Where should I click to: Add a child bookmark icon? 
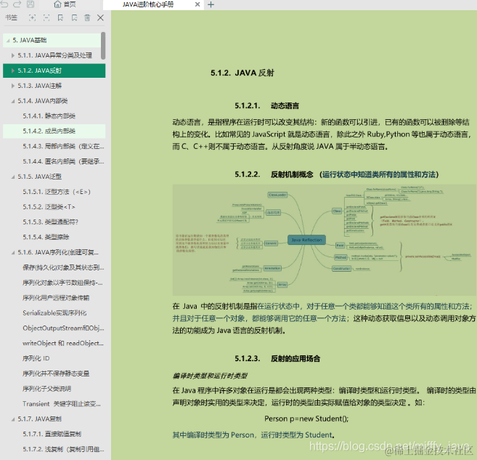pos(74,17)
